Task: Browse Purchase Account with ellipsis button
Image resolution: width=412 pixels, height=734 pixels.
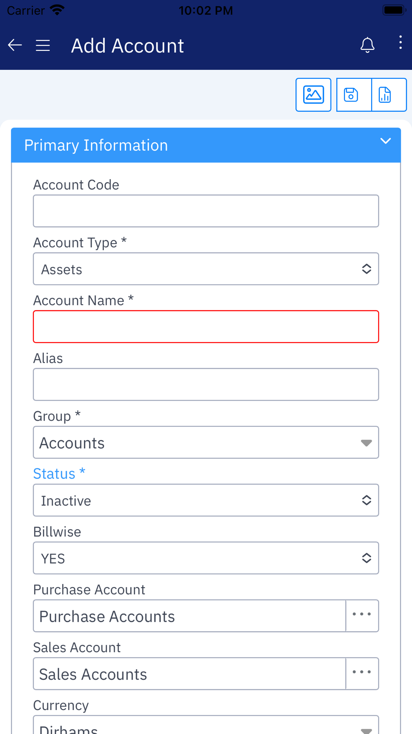Action: 362,616
